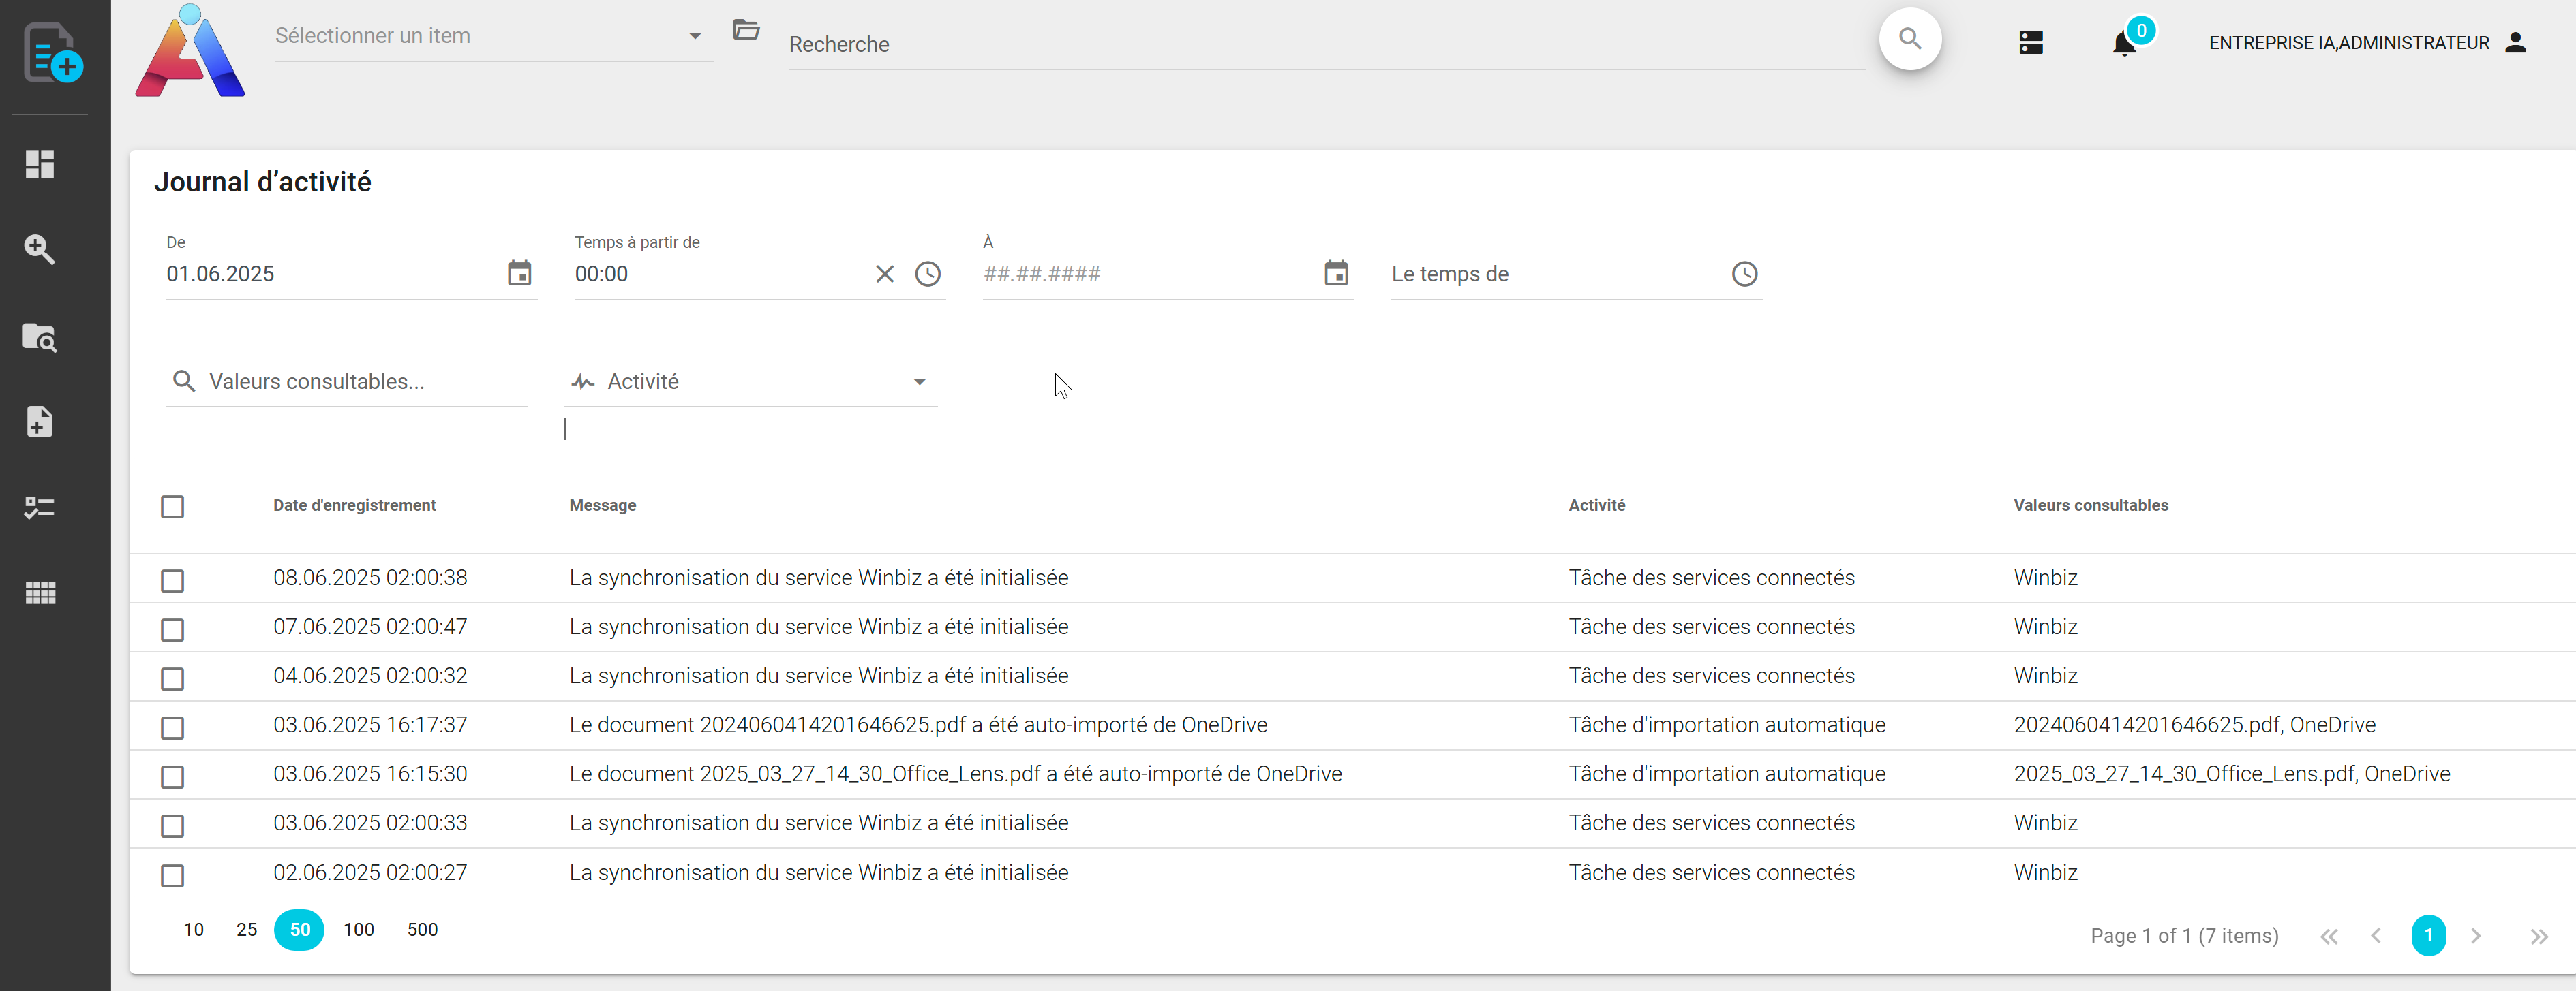The height and width of the screenshot is (991, 2576).
Task: Open the calendar picker for De date
Action: pos(519,274)
